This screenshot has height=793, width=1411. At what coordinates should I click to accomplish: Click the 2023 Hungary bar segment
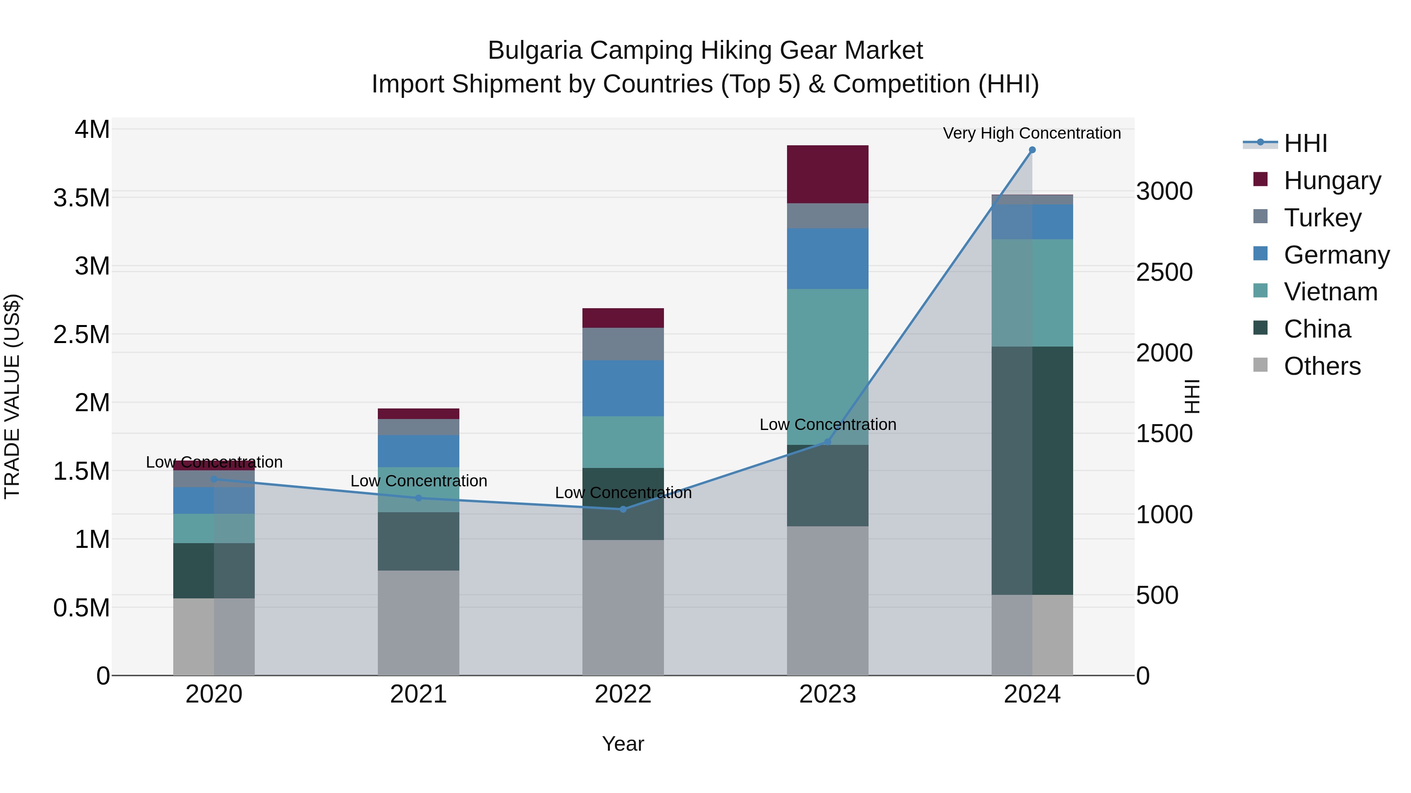pyautogui.click(x=828, y=175)
